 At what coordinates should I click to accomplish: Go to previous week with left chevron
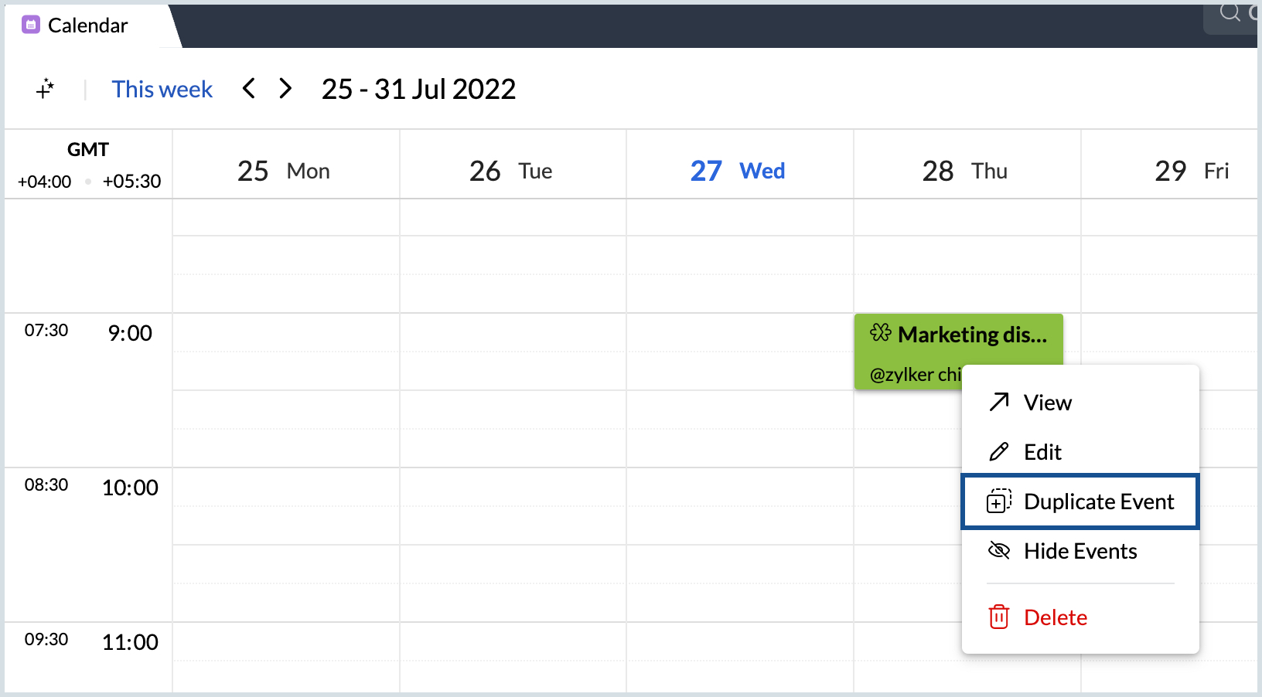(249, 89)
